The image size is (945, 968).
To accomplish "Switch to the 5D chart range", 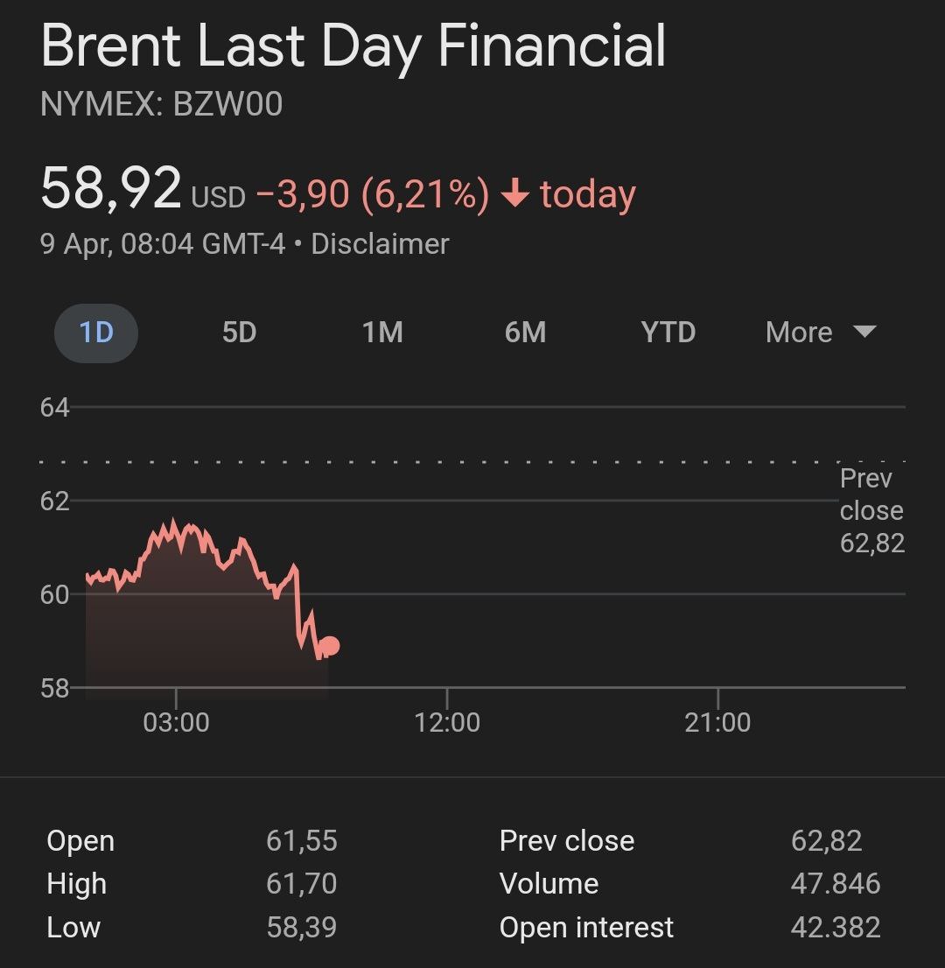I will (x=239, y=333).
